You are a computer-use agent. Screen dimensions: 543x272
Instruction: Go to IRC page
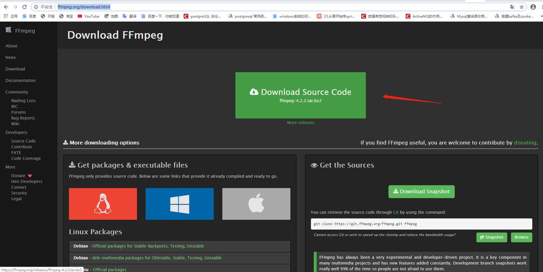pos(14,107)
